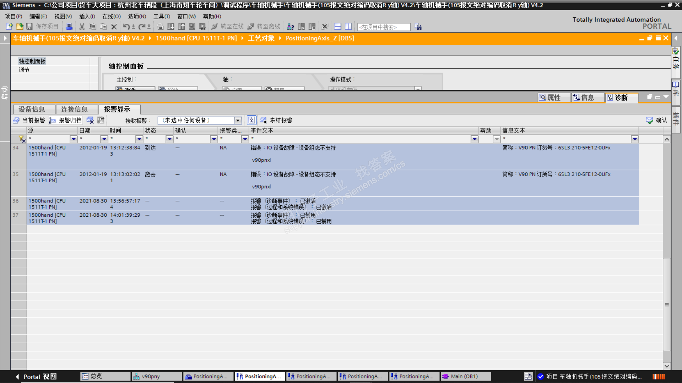The width and height of the screenshot is (682, 383).
Task: Click the split editor horizontally icon
Action: click(338, 27)
